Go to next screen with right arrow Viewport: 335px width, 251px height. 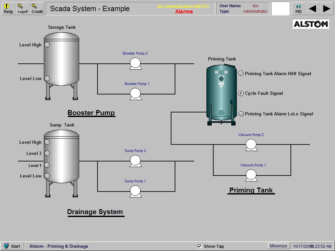pyautogui.click(x=326, y=8)
